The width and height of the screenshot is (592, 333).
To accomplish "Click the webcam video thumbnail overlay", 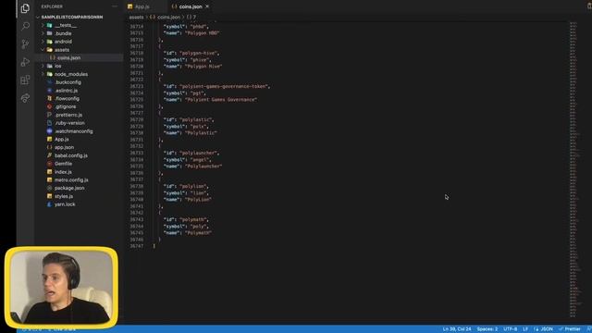I will tap(61, 288).
